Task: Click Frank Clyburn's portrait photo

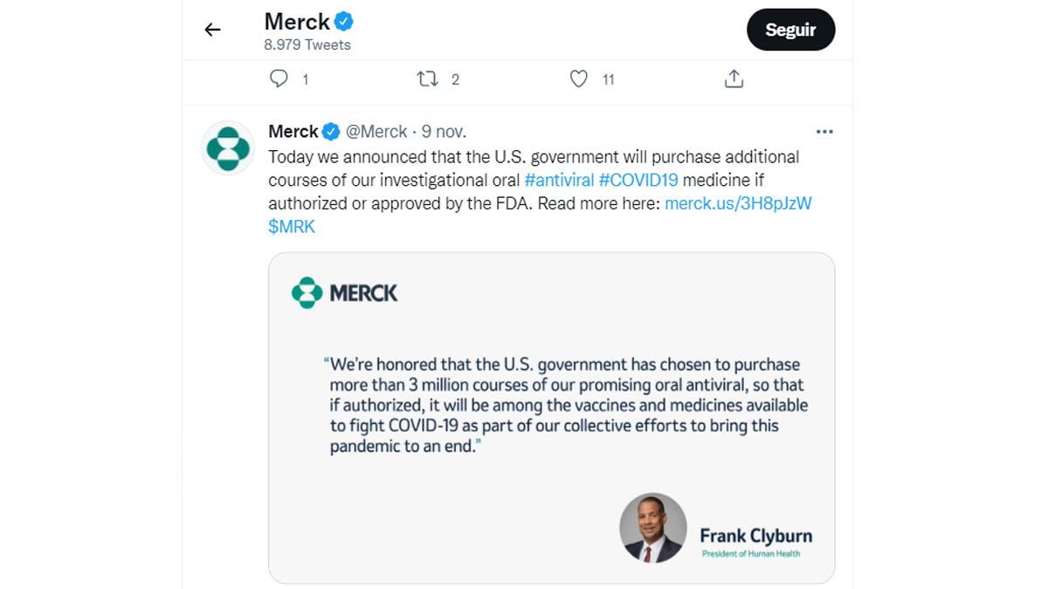Action: [653, 528]
